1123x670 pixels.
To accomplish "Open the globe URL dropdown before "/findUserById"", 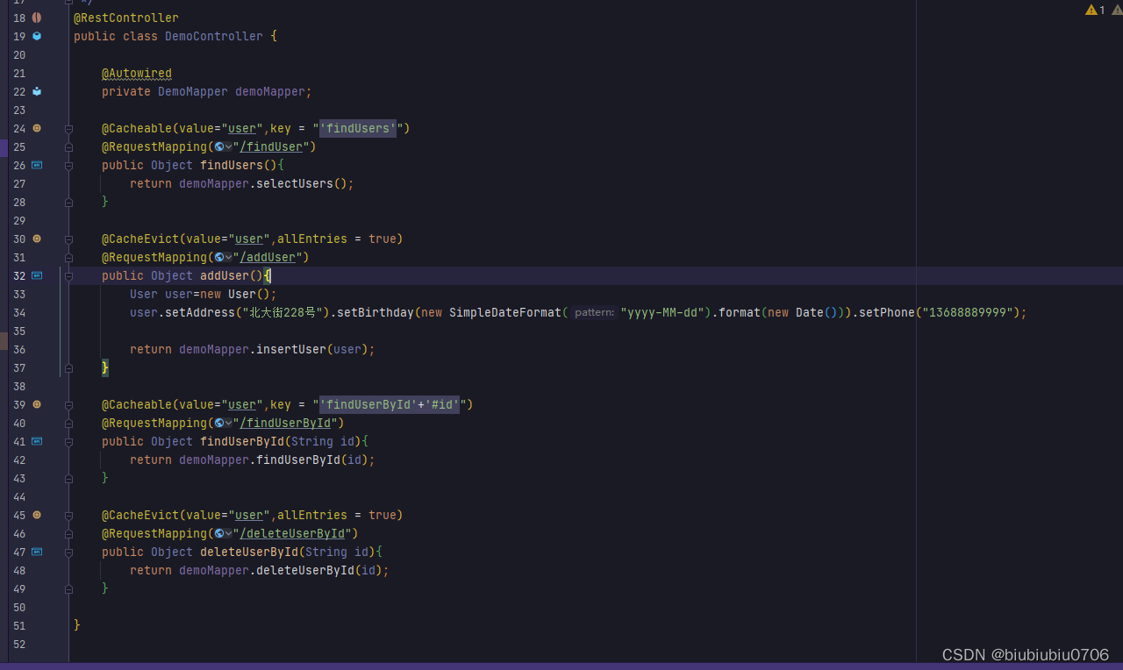I will click(223, 423).
